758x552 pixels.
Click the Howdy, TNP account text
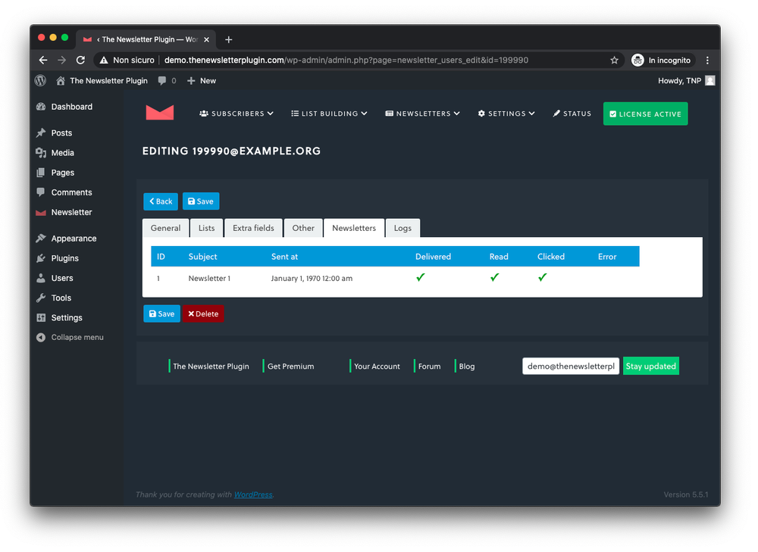tap(679, 81)
